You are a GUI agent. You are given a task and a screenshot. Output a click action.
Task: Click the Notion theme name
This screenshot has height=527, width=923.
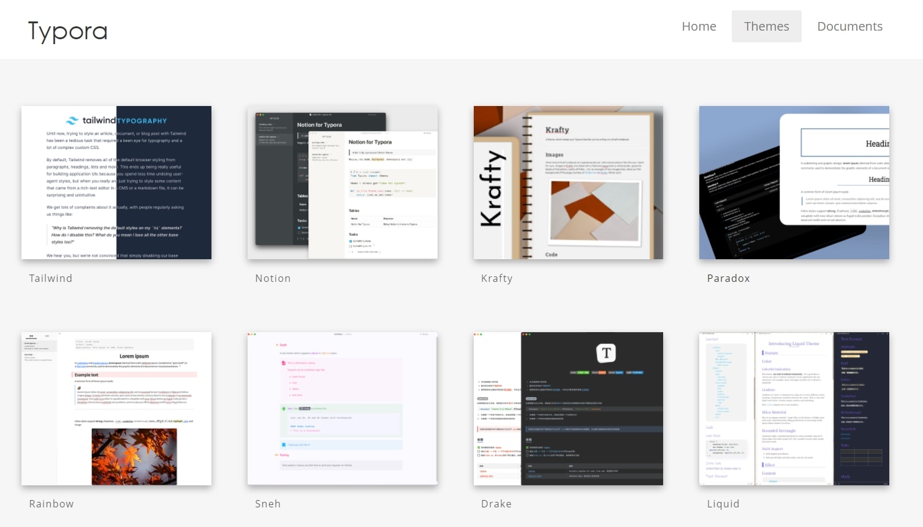point(273,278)
